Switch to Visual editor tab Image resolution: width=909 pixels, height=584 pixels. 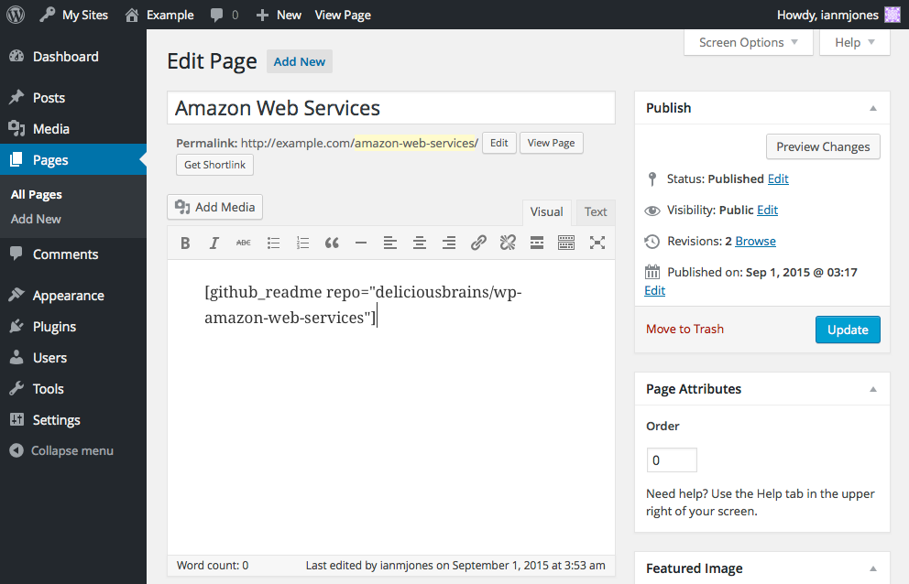(547, 212)
